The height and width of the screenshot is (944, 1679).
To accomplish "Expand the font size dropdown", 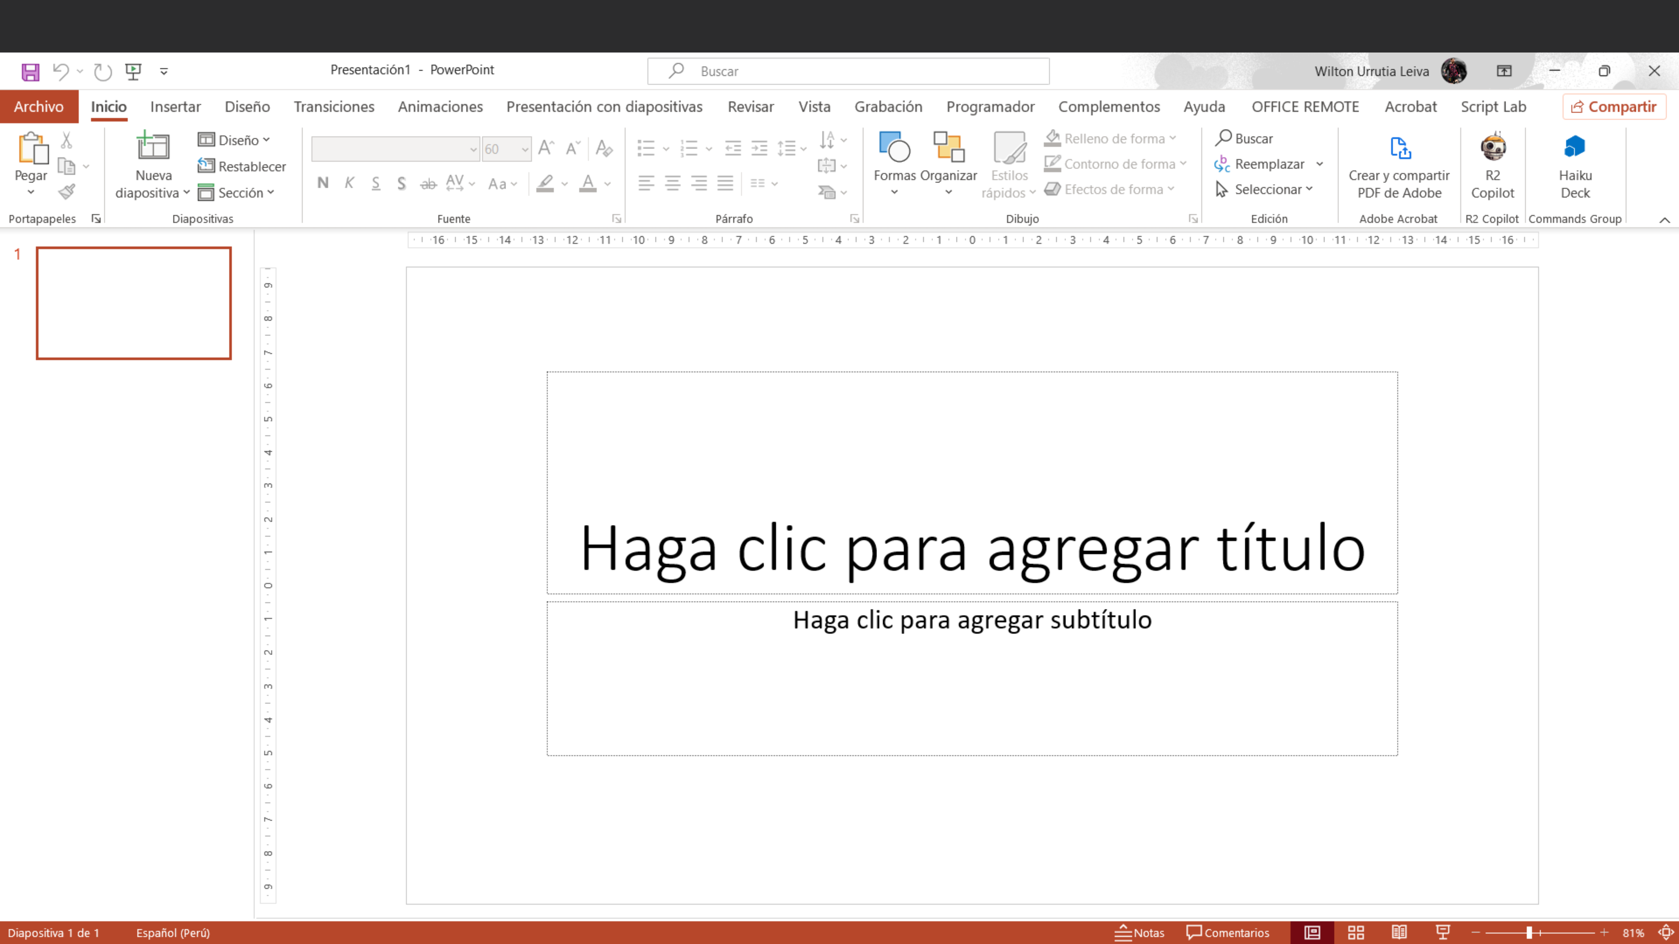I will 525,149.
